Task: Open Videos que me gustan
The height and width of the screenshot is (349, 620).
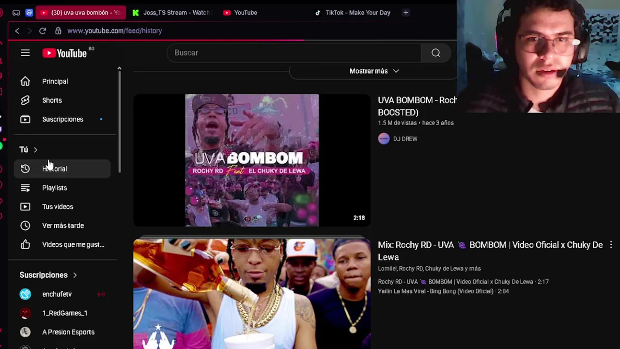Action: coord(62,244)
